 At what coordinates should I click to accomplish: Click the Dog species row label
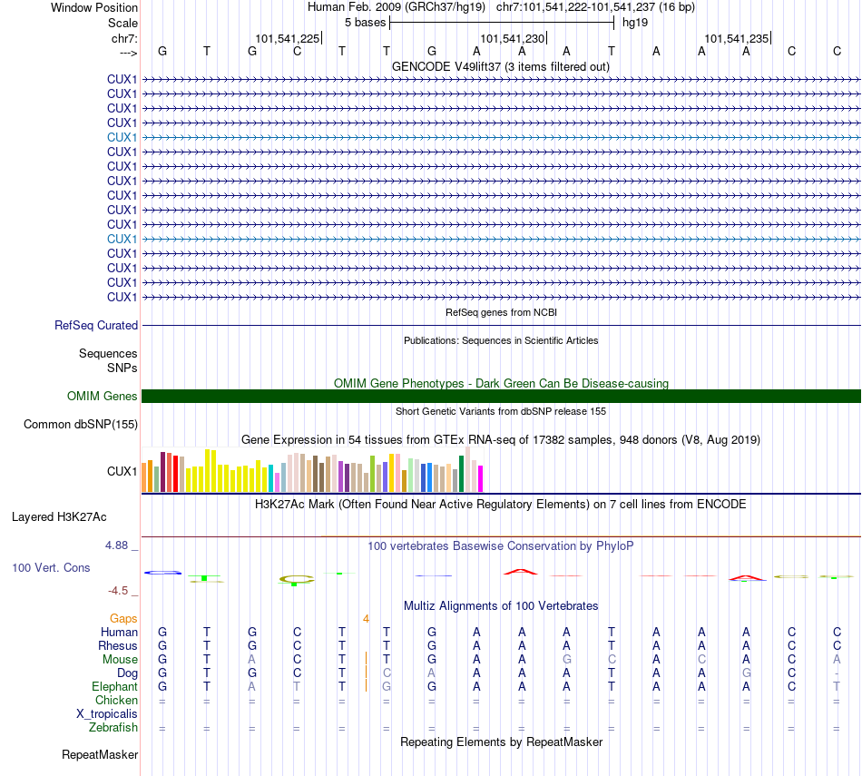(127, 673)
